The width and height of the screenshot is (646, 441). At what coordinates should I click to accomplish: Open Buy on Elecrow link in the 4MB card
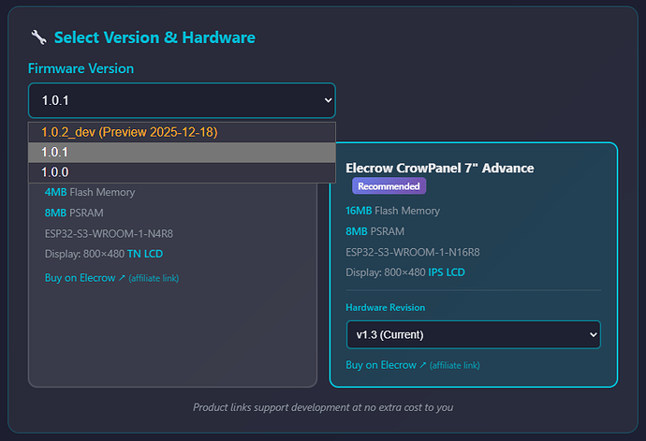80,278
